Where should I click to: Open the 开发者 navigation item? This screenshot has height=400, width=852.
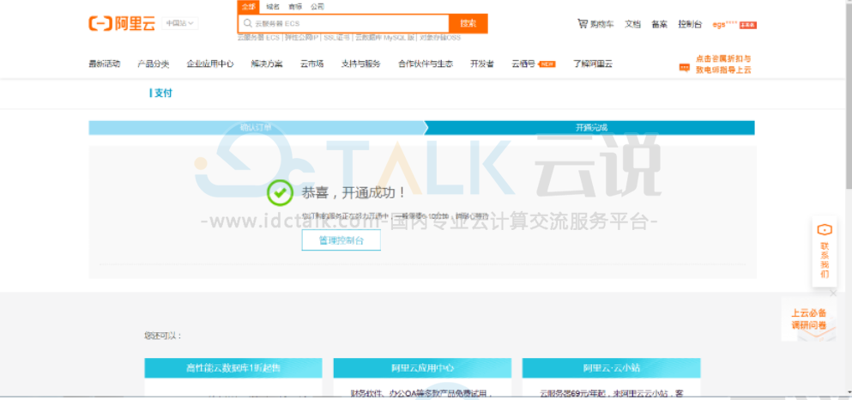coord(482,64)
